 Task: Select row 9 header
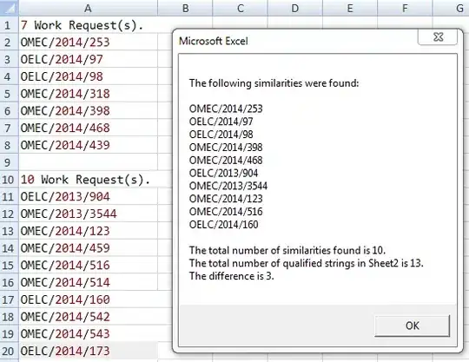coord(9,162)
